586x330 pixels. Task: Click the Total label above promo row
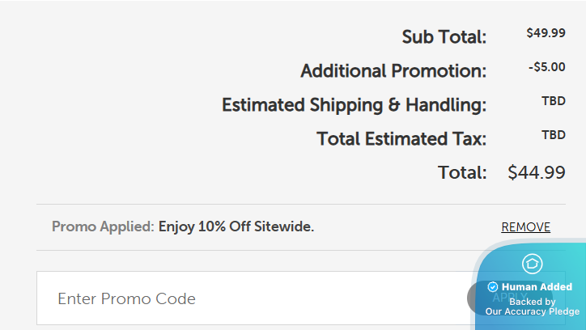[462, 172]
